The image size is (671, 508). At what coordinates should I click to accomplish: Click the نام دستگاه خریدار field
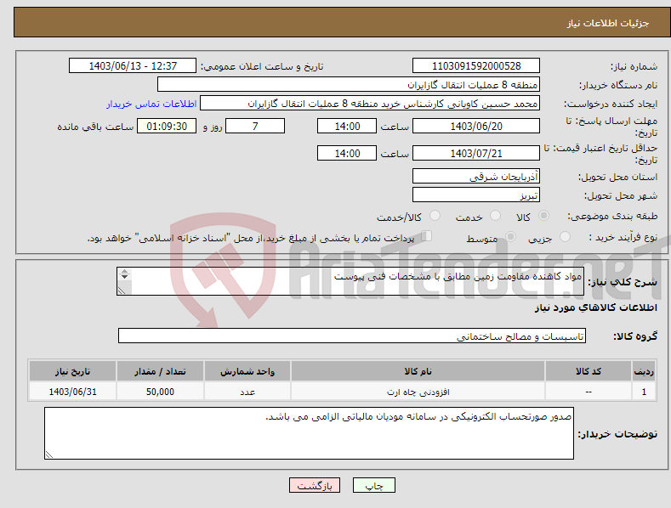click(349, 84)
